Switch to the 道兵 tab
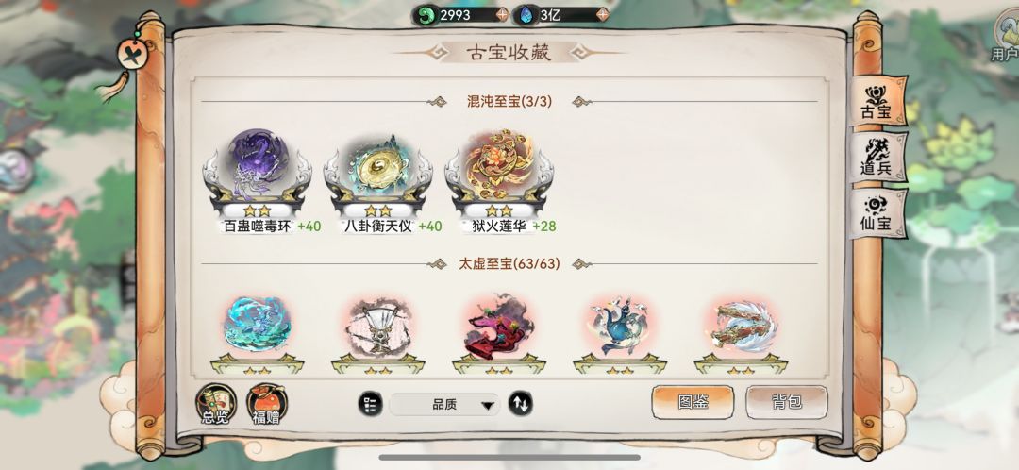Image resolution: width=1019 pixels, height=470 pixels. 877,158
